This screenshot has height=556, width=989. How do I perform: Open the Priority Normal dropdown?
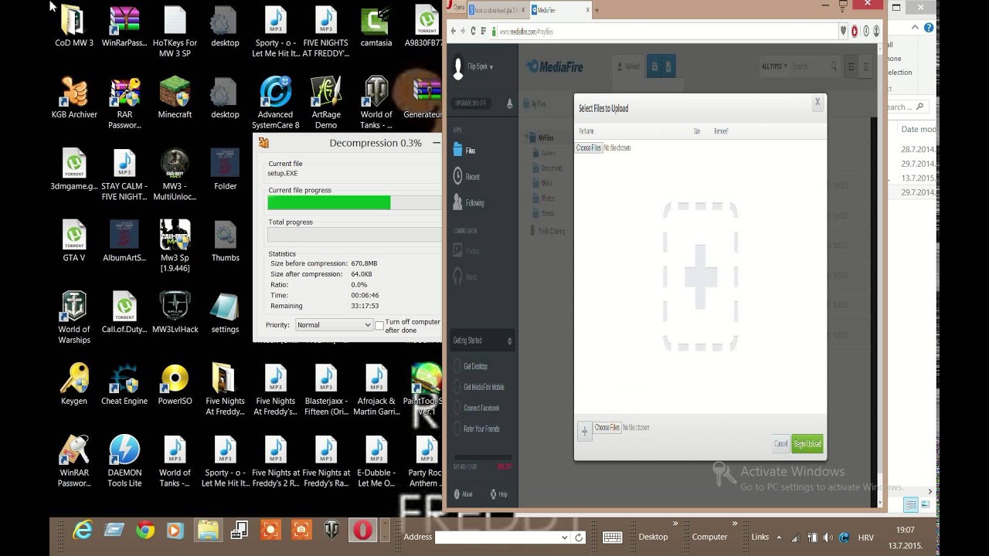pos(334,325)
